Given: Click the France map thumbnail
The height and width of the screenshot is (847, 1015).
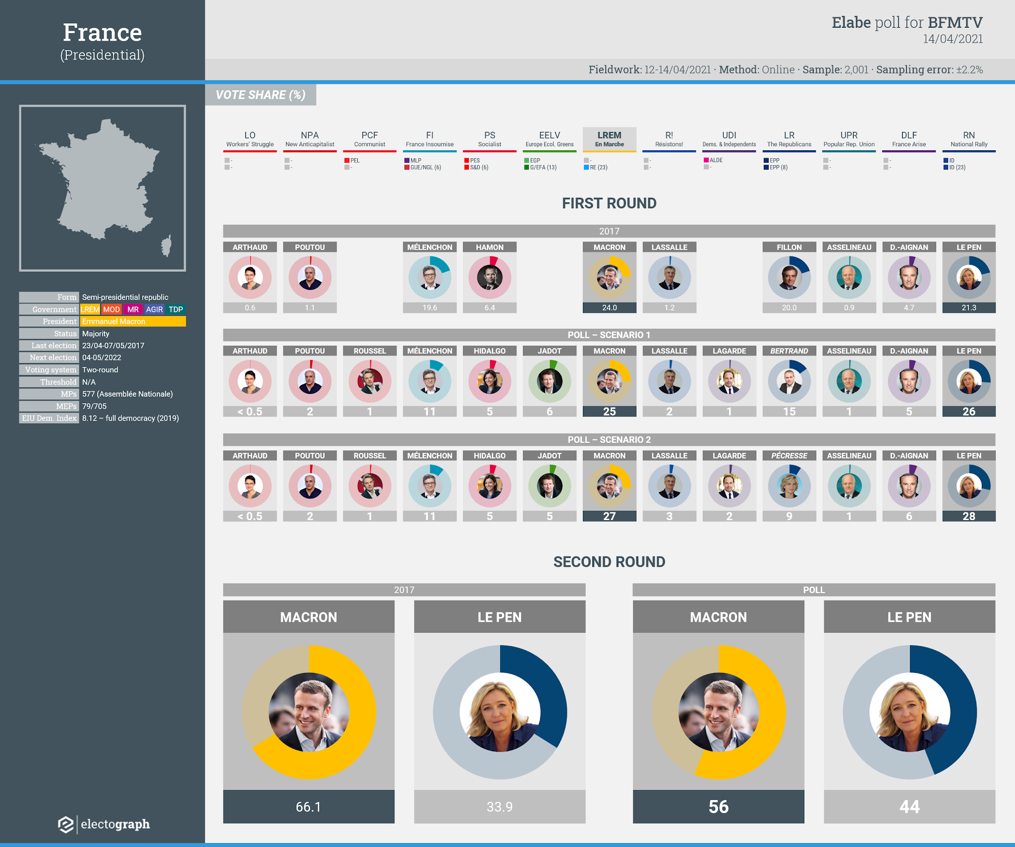Looking at the screenshot, I should (103, 188).
